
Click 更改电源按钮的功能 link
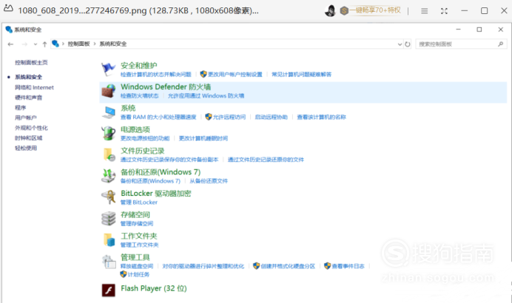[145, 138]
